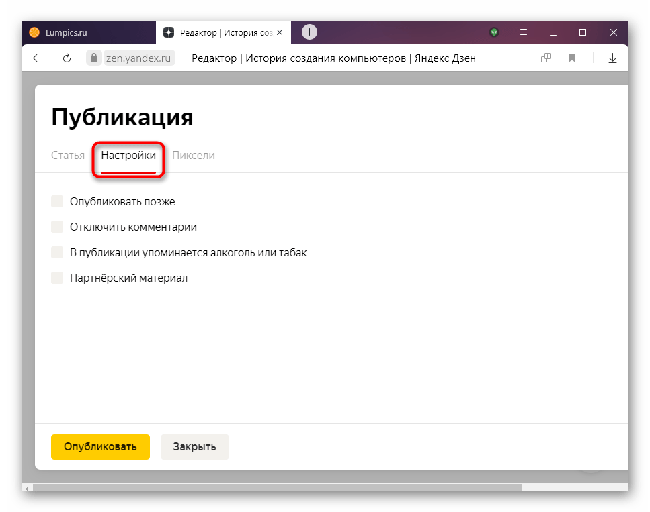Open the browser hamburger menu
Screen dimensions: 650x512
pyautogui.click(x=524, y=32)
